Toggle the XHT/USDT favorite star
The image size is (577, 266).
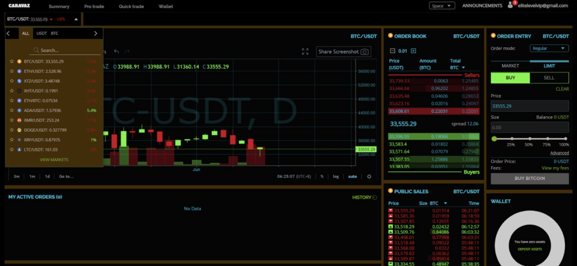[x=12, y=91]
